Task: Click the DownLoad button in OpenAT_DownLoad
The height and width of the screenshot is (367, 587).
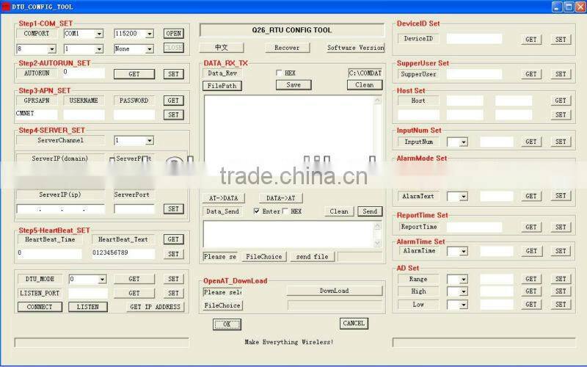Action: point(334,291)
